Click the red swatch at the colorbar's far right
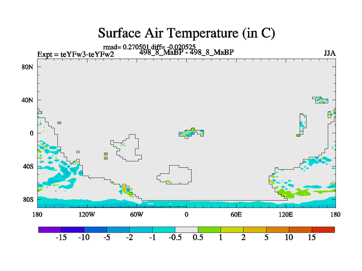This screenshot has width=362, height=271. [x=323, y=229]
